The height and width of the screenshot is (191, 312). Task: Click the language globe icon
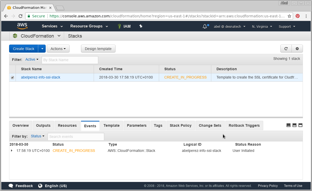pyautogui.click(x=40, y=186)
